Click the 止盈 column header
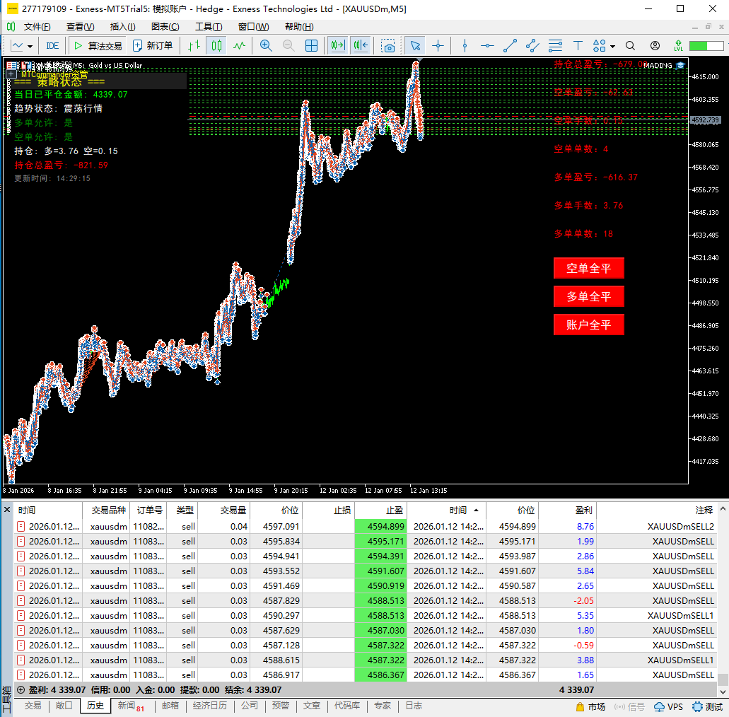The image size is (729, 717). click(x=381, y=511)
